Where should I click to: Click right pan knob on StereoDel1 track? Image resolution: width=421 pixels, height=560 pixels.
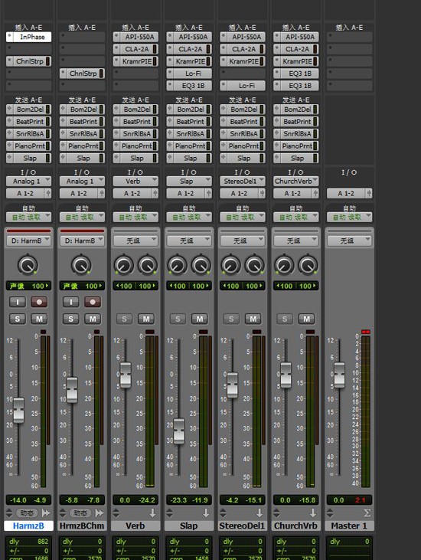click(x=254, y=265)
